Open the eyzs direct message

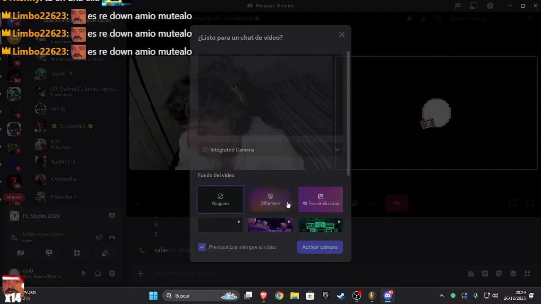coord(76,144)
